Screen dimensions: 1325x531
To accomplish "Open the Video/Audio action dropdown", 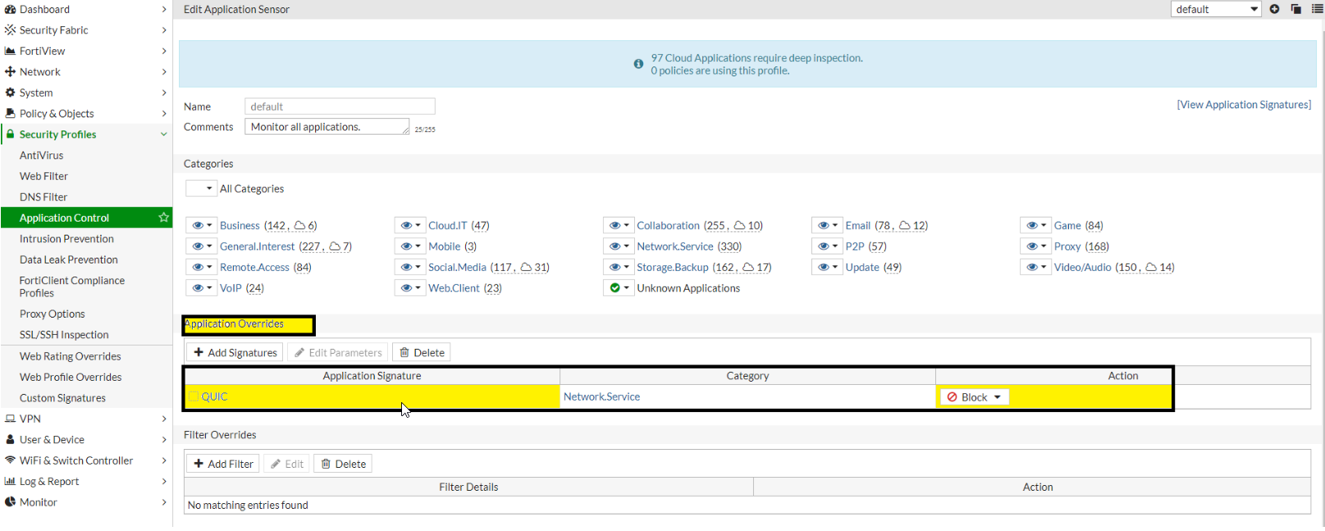I will [1035, 267].
